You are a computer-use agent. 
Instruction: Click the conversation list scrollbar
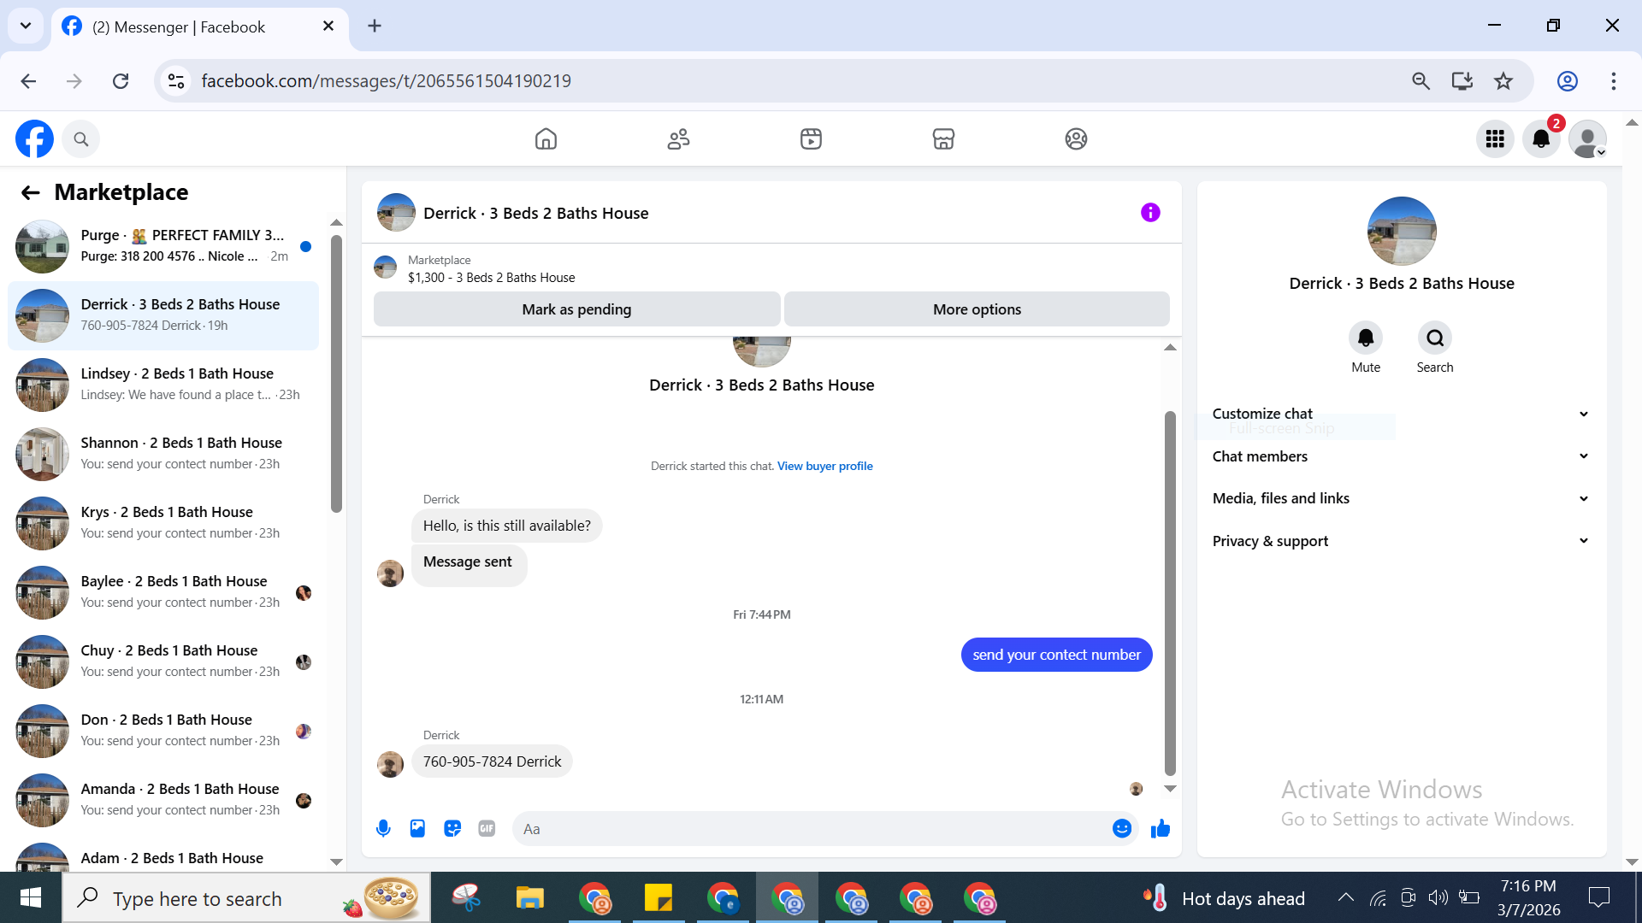pos(336,374)
